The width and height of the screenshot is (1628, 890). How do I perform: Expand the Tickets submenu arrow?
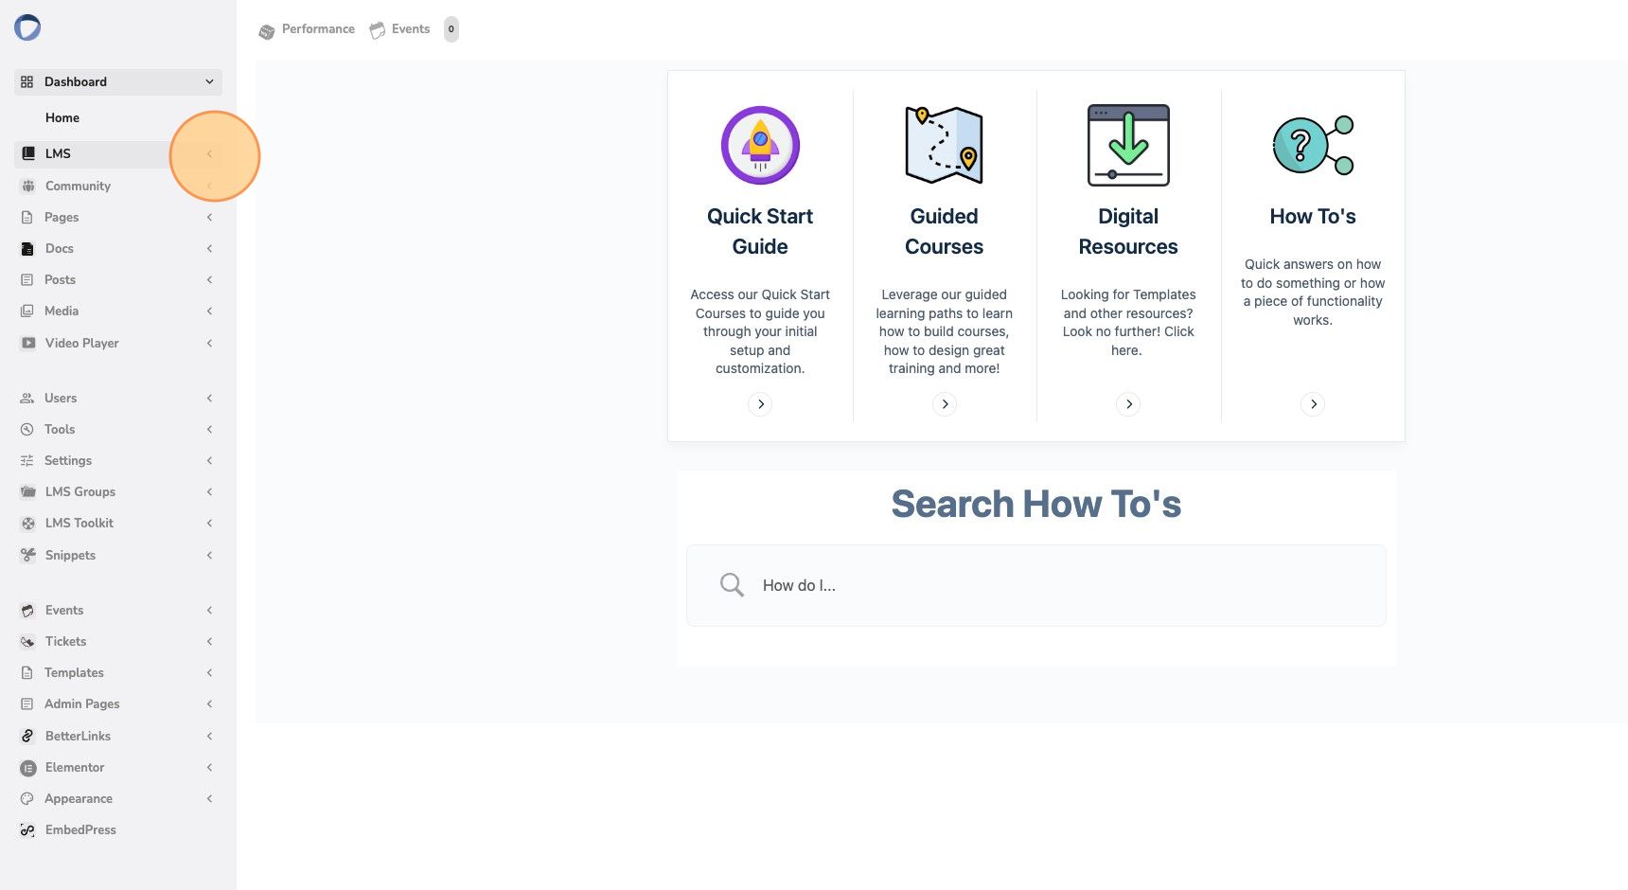point(209,642)
